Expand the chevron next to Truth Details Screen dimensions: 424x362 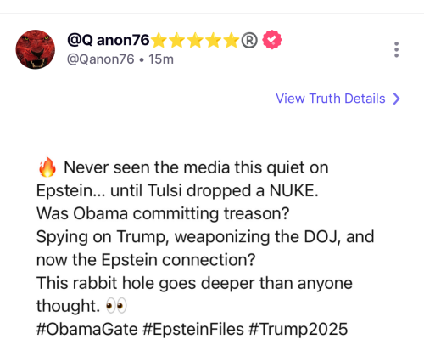(397, 99)
